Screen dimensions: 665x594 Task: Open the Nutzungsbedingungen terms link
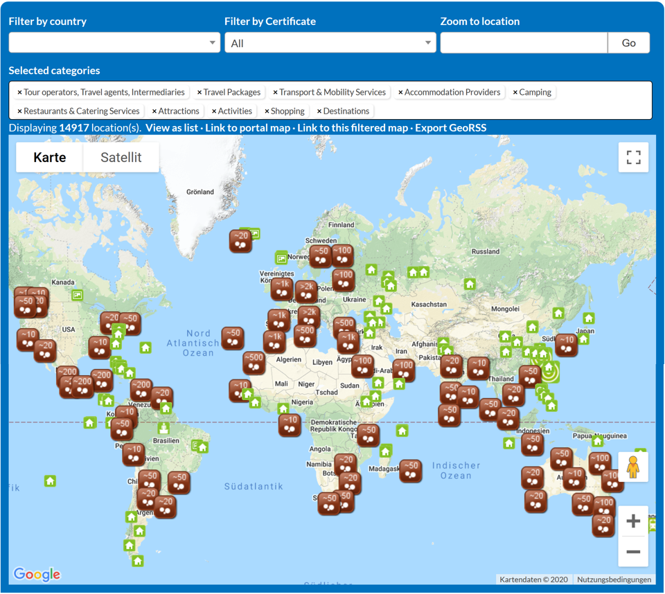[x=614, y=579]
